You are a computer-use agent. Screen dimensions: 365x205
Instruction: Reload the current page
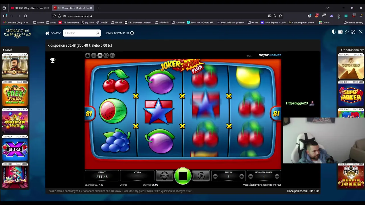coord(25,16)
